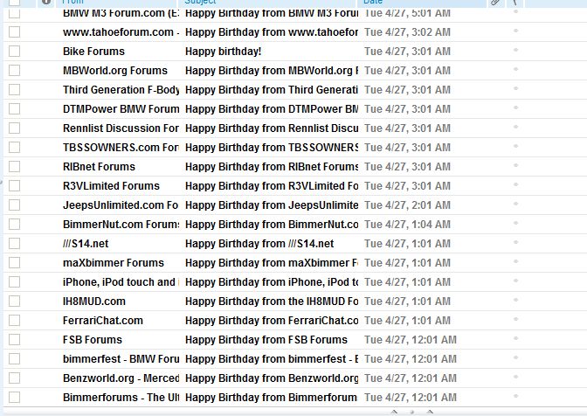
Task: Click date 'Tue 4/27, 1:04 AM'
Action: click(x=407, y=225)
